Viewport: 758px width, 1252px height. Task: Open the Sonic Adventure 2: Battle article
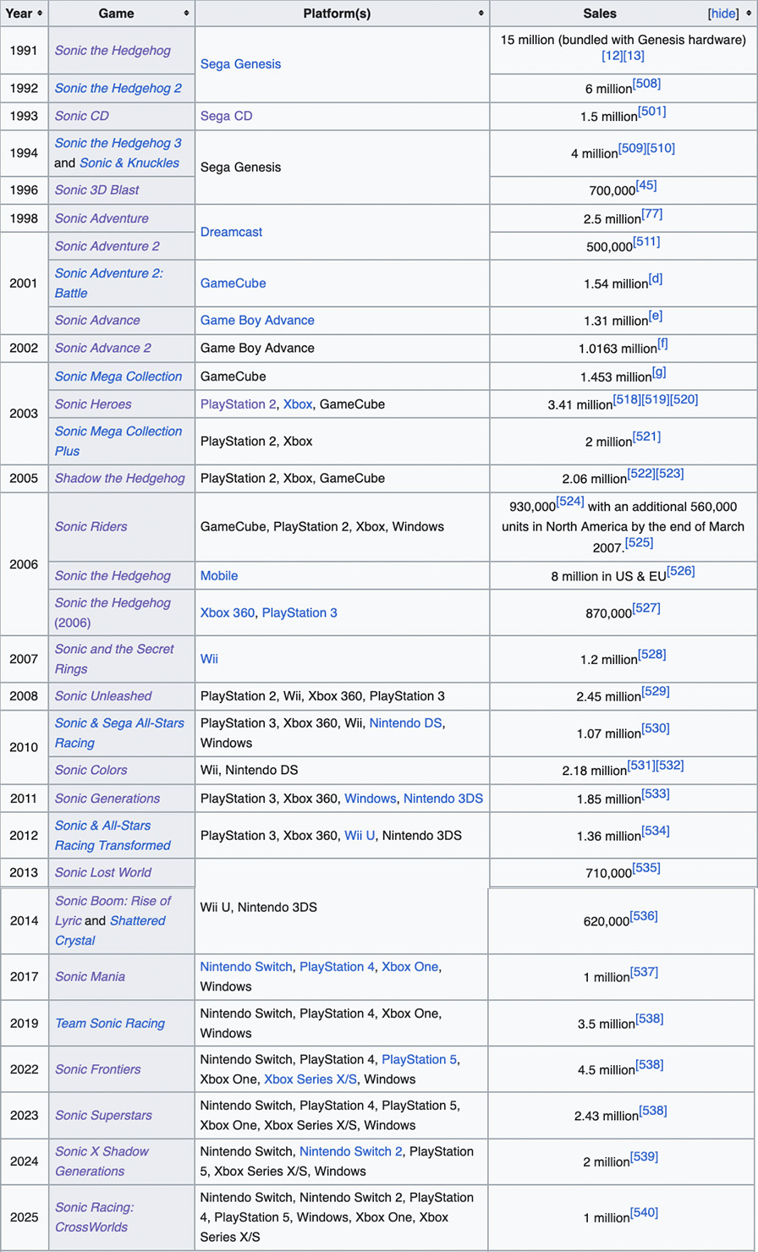pos(108,283)
